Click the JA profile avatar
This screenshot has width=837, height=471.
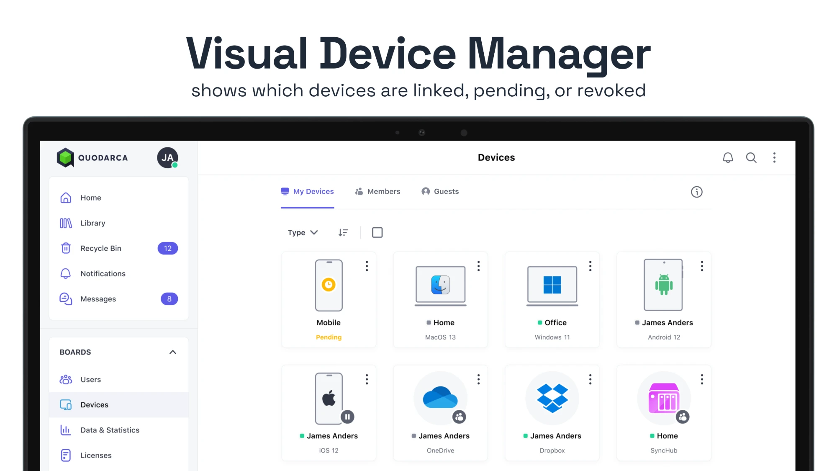click(x=167, y=158)
